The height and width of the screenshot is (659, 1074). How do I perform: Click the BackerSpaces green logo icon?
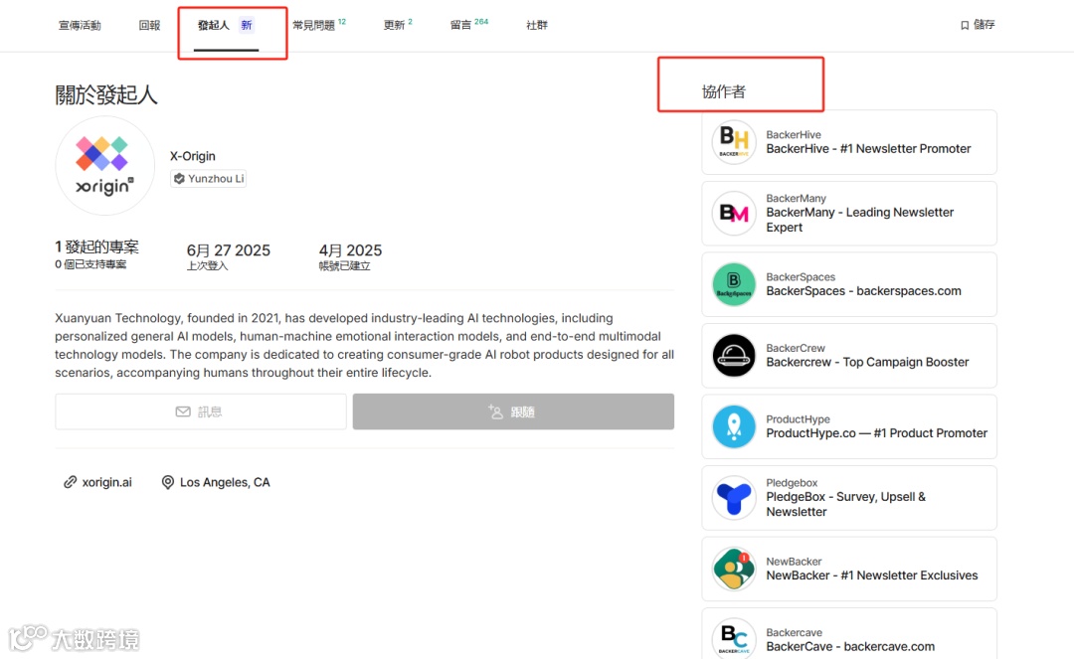(734, 284)
